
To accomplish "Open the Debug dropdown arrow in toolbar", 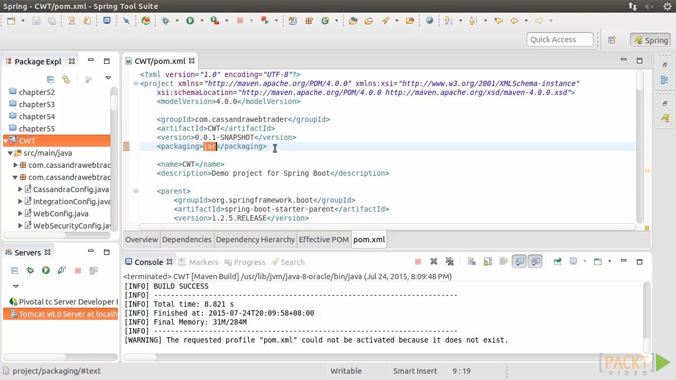I will pos(176,21).
